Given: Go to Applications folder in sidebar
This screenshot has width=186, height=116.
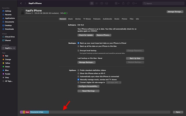Looking at the screenshot, I should coord(10,18).
